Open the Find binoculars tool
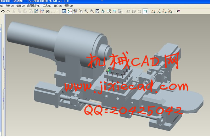Screen dimensions: 210x139 47,11
